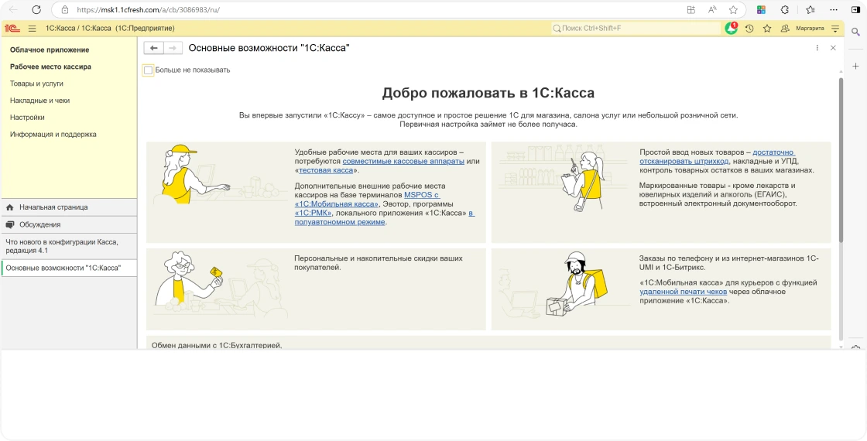Switch to Начальная страница tab
The image size is (867, 441).
(69, 207)
